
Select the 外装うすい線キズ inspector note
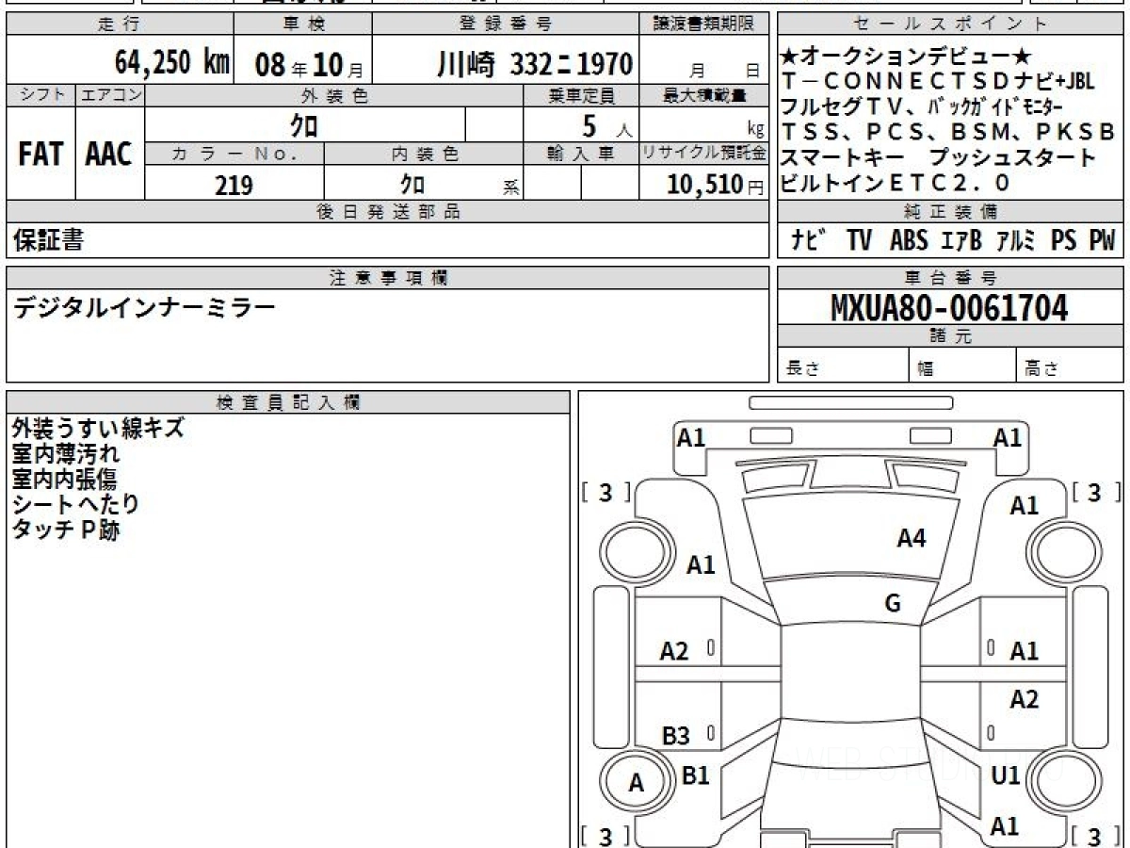click(x=97, y=429)
